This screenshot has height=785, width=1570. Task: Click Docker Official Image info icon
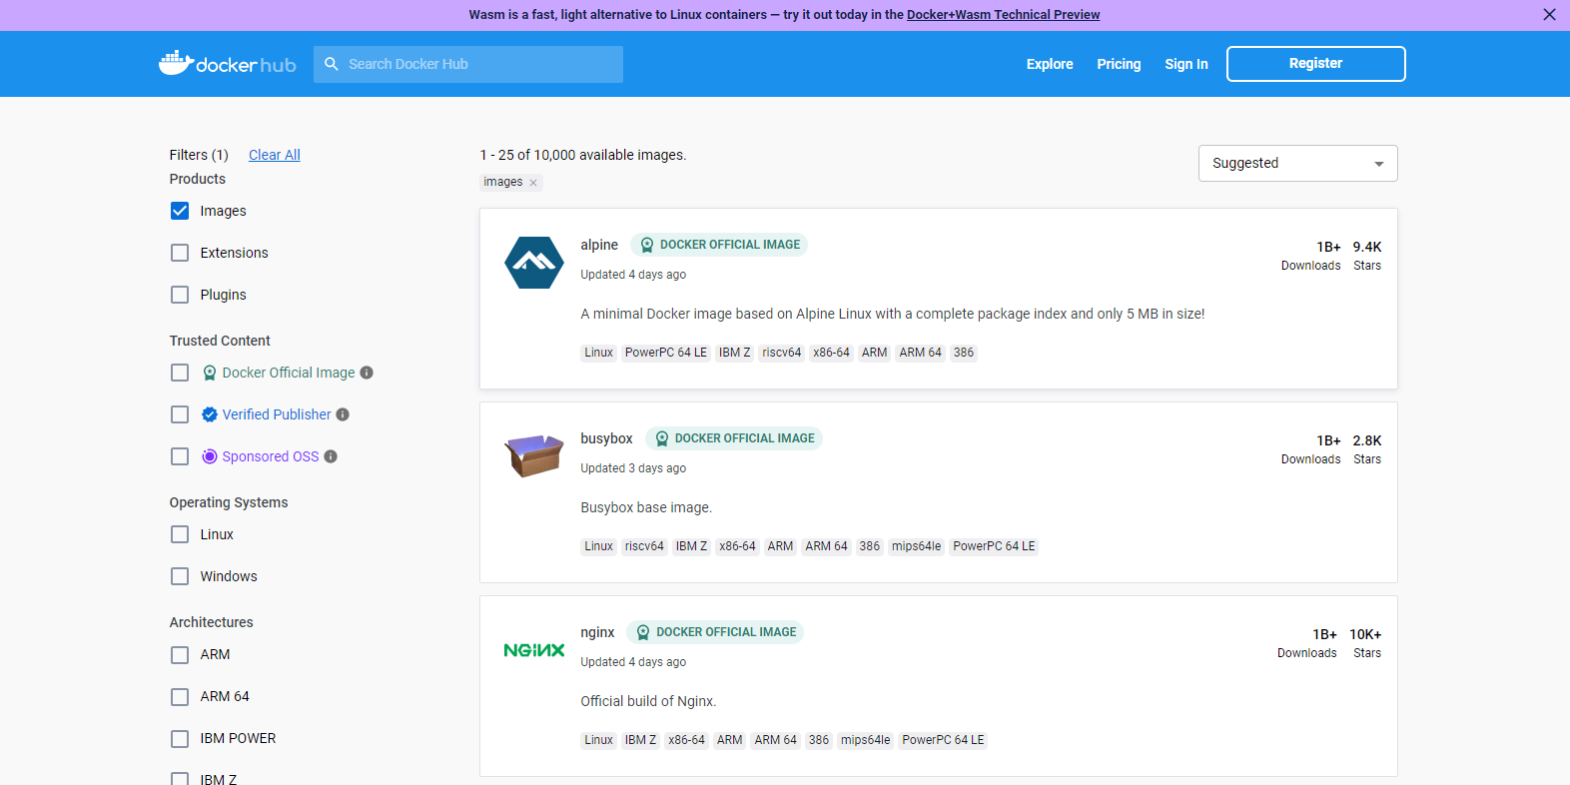pyautogui.click(x=367, y=373)
